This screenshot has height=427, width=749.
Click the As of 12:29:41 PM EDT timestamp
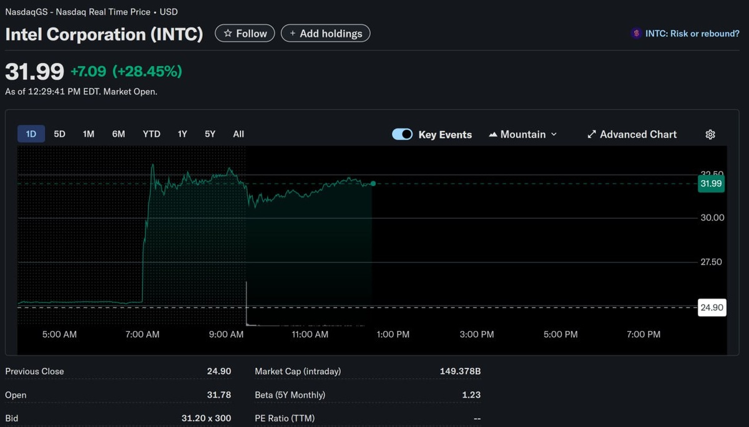pyautogui.click(x=81, y=92)
